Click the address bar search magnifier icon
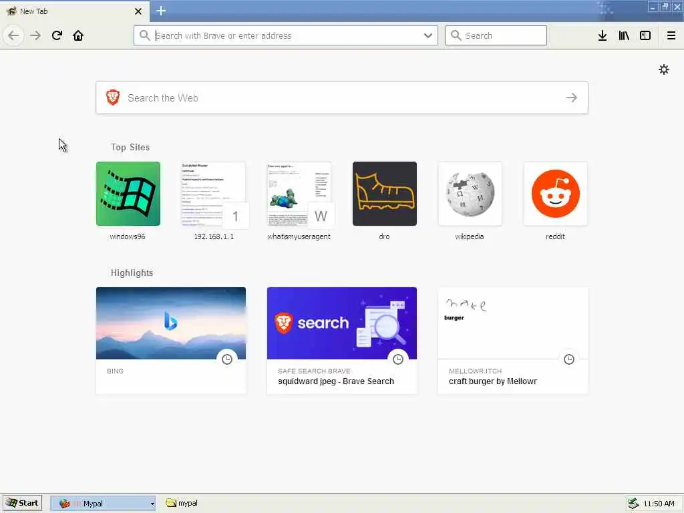 pyautogui.click(x=144, y=35)
